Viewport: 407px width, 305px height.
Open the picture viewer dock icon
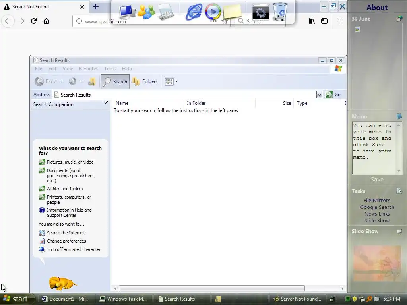(165, 12)
